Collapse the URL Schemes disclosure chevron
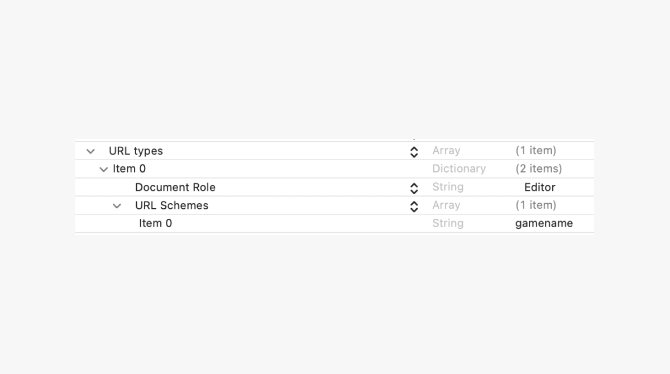This screenshot has height=374, width=670. point(117,206)
